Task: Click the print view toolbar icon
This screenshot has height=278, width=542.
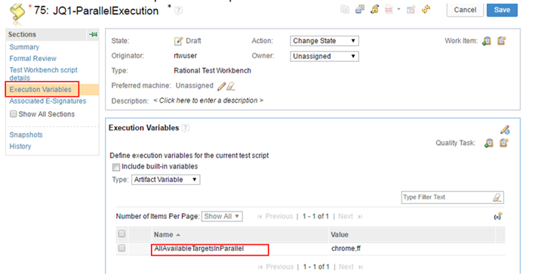Action: 360,9
